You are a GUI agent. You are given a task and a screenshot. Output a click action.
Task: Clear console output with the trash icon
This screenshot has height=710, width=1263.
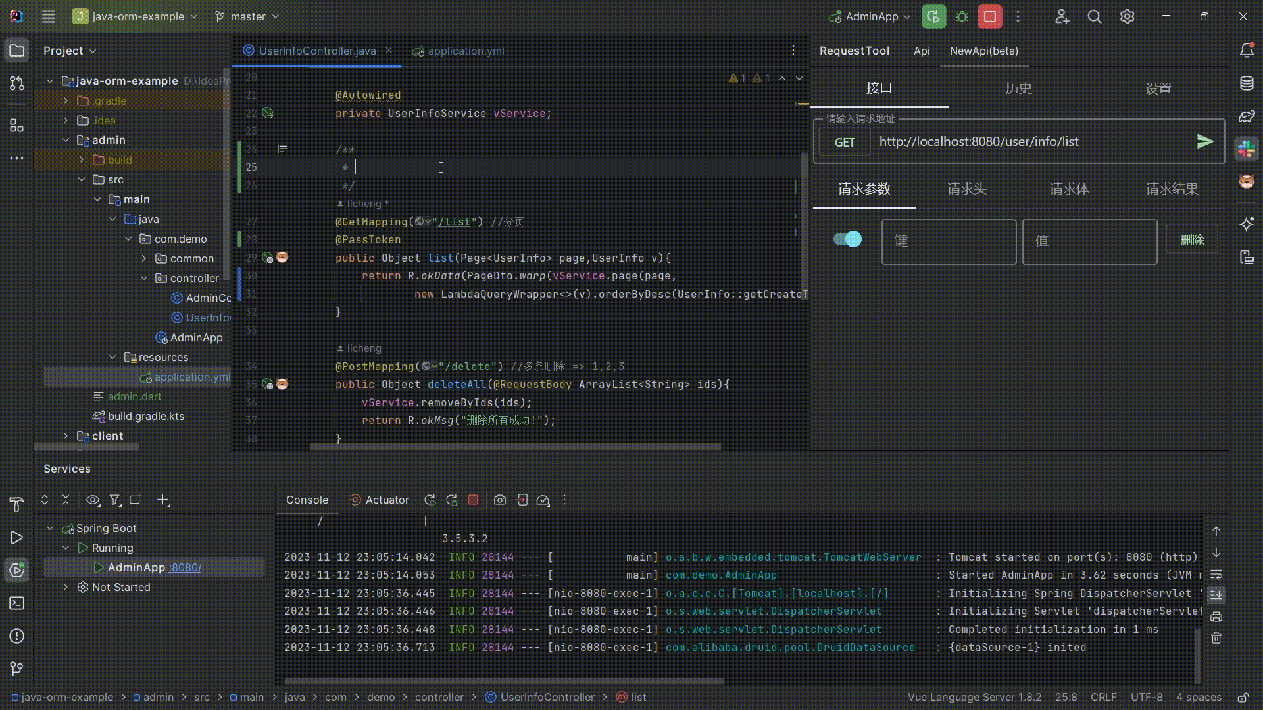[x=1216, y=638]
